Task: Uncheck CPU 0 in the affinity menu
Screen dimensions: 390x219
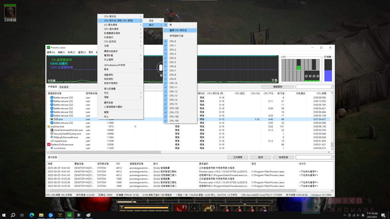Action: click(x=180, y=41)
